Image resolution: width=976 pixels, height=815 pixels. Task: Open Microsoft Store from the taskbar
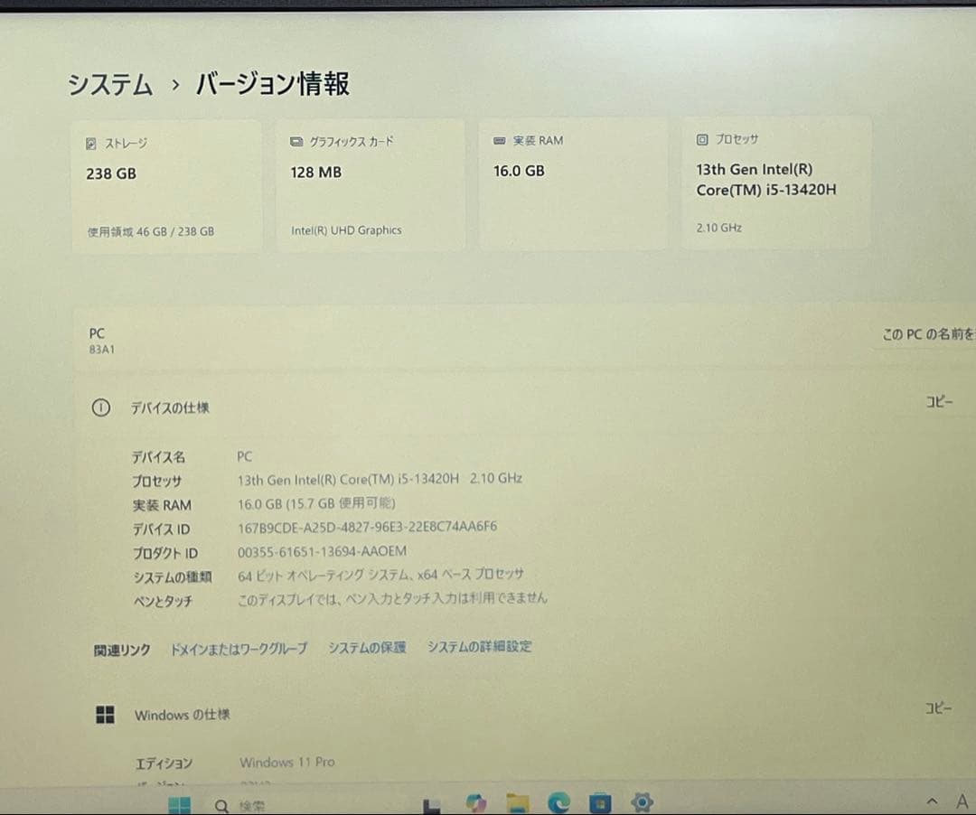599,801
